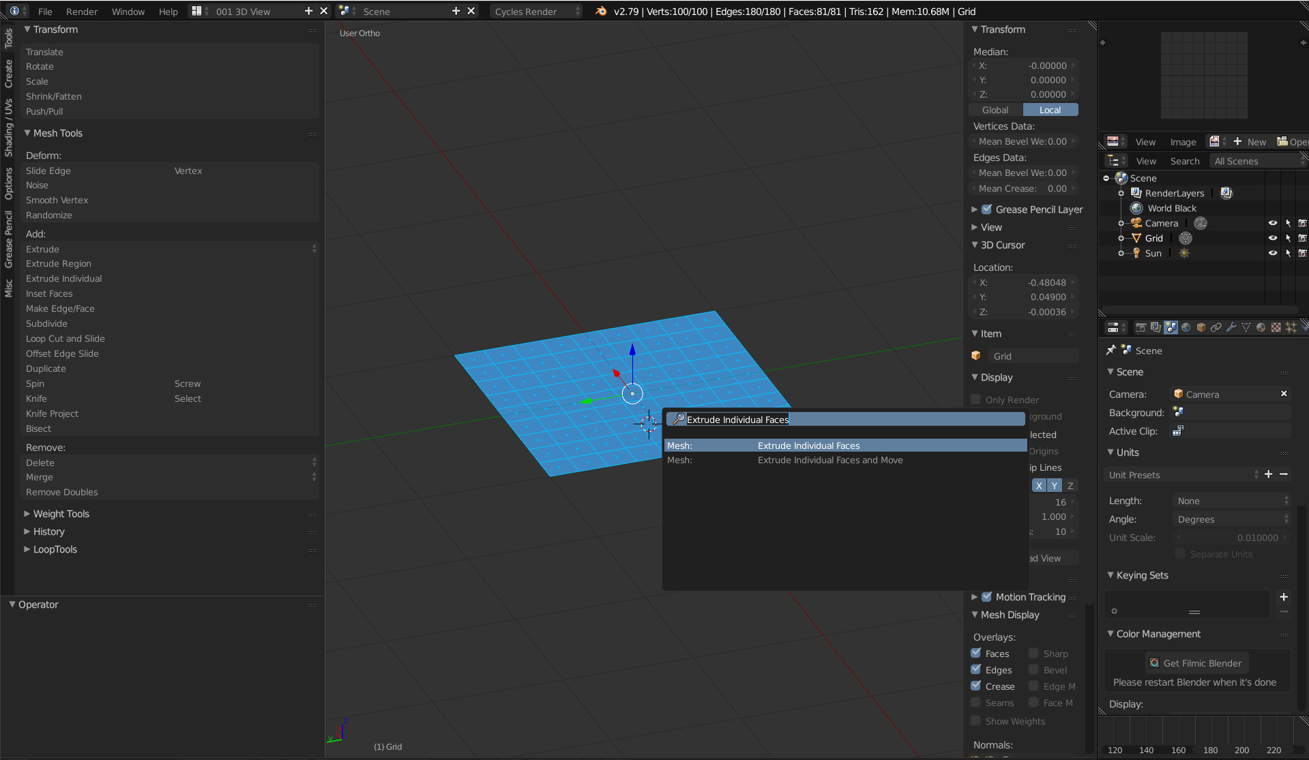Open the Texture properties tab checker icon
Viewport: 1309px width, 760px height.
[x=1276, y=327]
